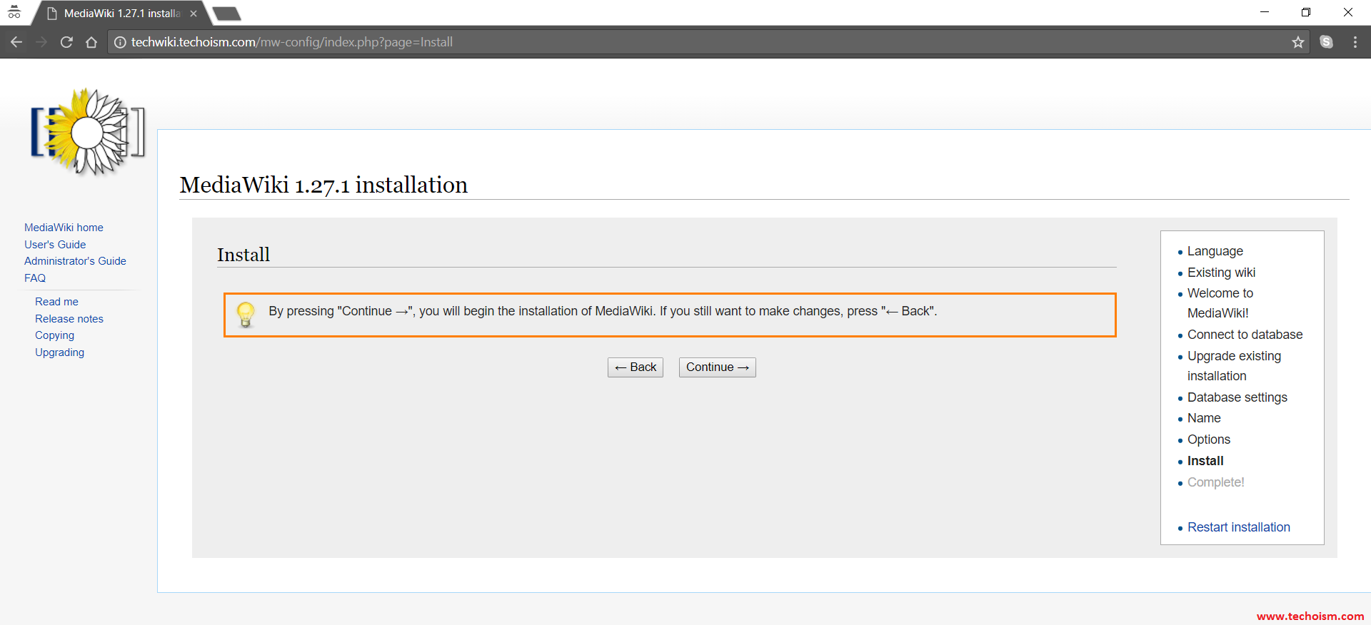The image size is (1371, 625).
Task: Open a new tab button
Action: pyautogui.click(x=227, y=14)
